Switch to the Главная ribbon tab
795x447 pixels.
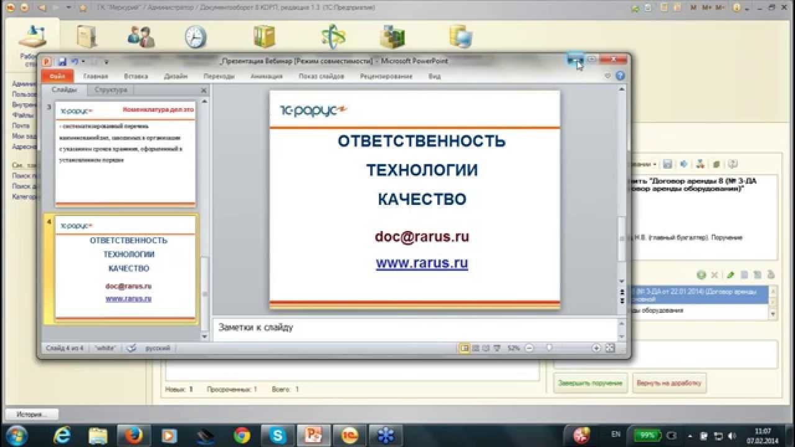coord(96,76)
